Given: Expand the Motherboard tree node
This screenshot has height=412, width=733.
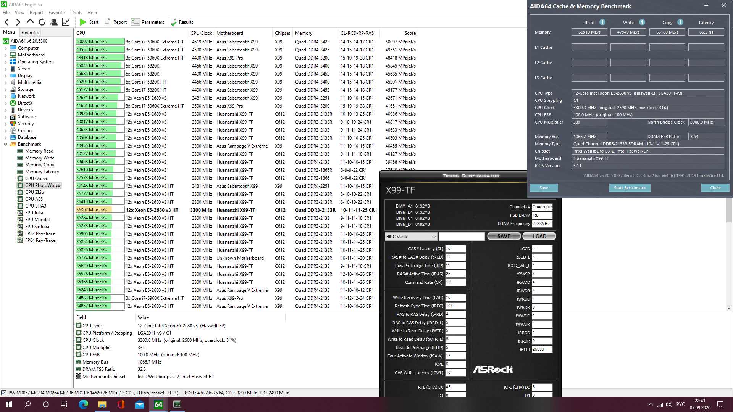Looking at the screenshot, I should pos(5,55).
